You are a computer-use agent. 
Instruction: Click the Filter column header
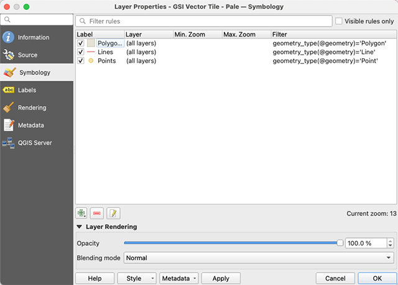334,34
